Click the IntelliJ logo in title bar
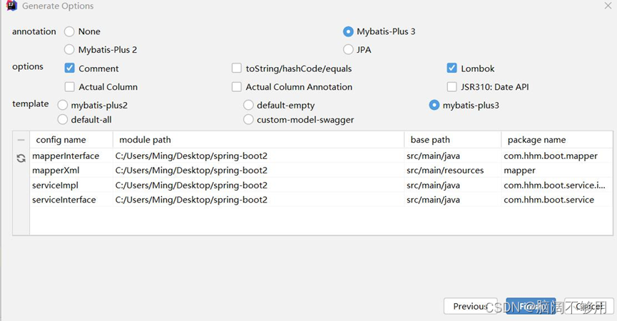This screenshot has height=321, width=617. (11, 6)
